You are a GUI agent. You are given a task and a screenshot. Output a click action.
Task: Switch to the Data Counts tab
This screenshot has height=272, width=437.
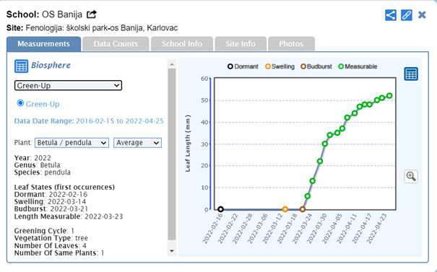click(116, 44)
